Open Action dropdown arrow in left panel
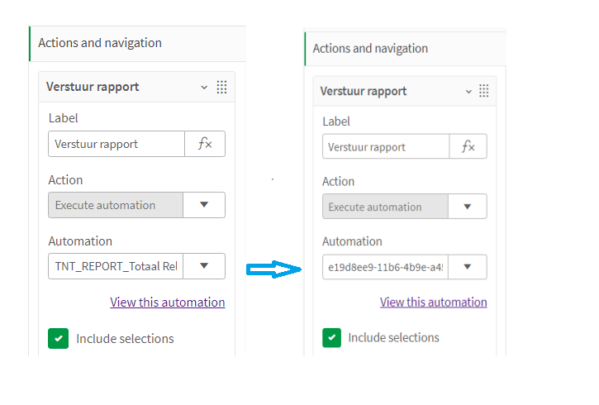The image size is (599, 405). pos(205,205)
